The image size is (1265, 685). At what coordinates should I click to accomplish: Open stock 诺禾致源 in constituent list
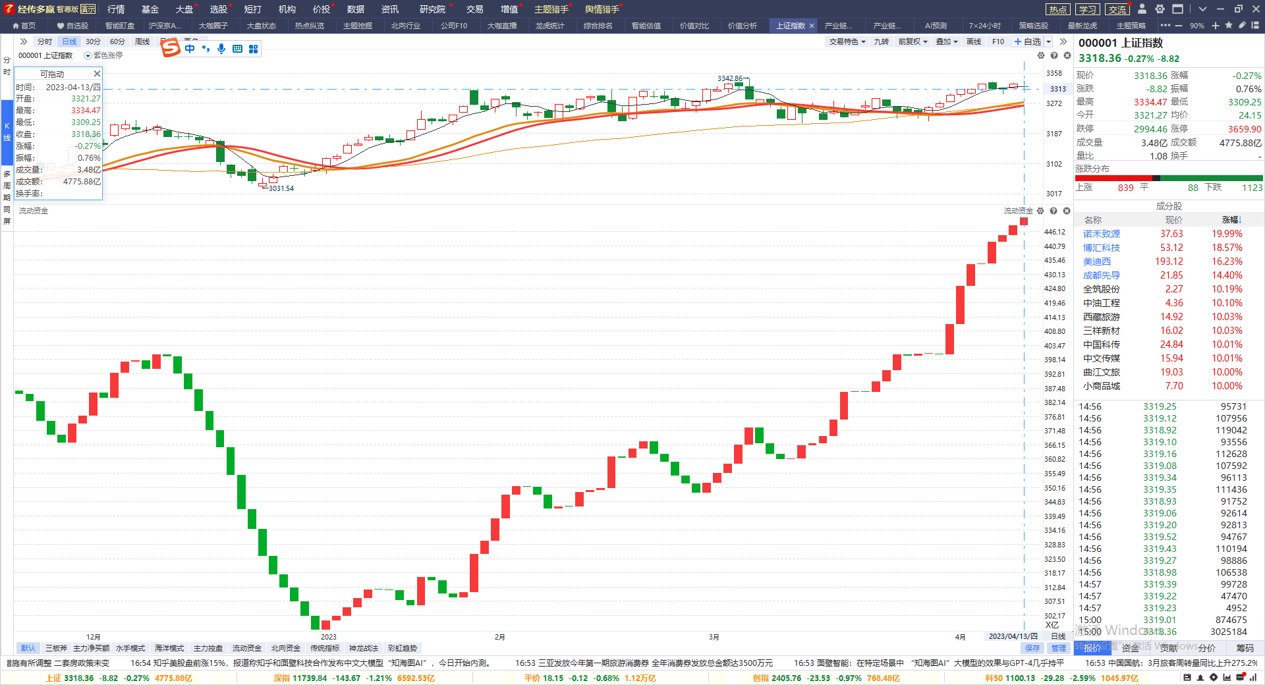coord(1102,234)
